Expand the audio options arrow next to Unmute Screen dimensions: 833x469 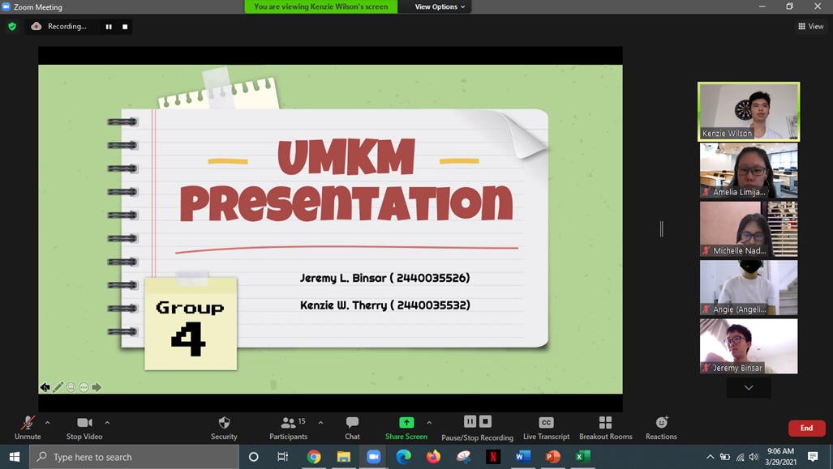coord(48,423)
